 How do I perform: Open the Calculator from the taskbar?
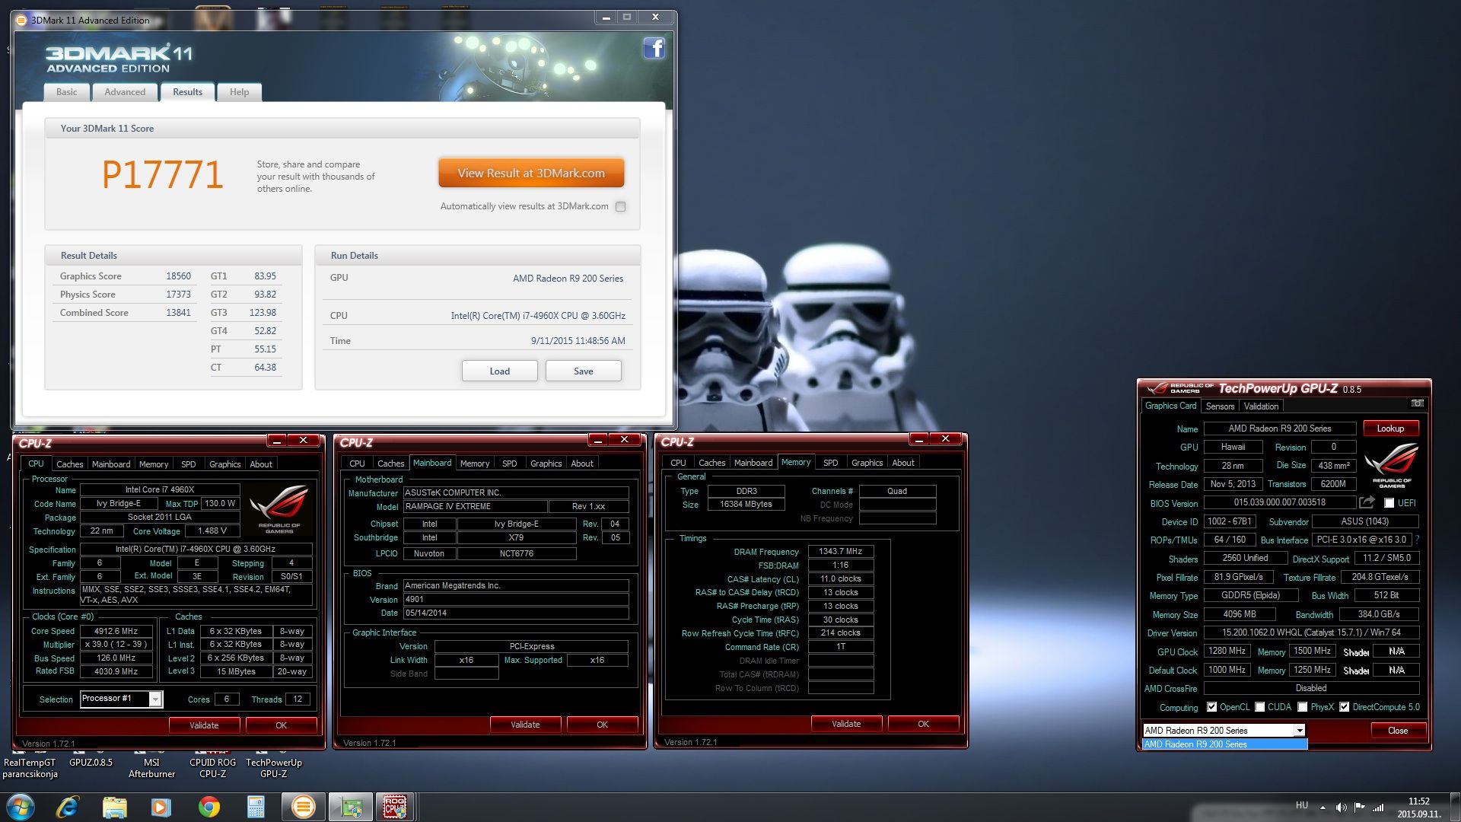pos(256,807)
